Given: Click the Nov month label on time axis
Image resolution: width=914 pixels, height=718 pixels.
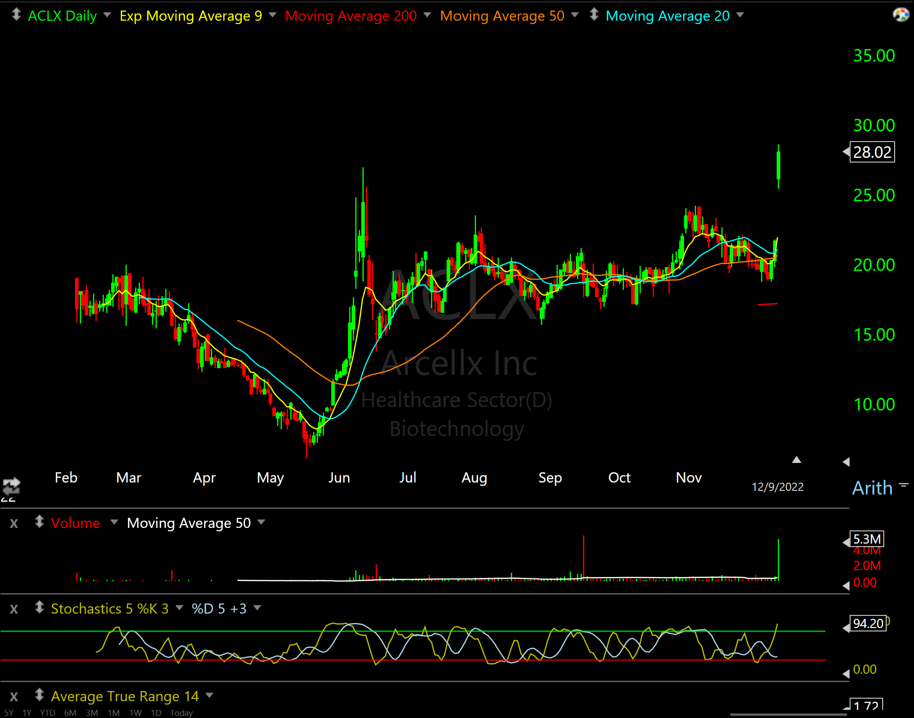Looking at the screenshot, I should (689, 478).
